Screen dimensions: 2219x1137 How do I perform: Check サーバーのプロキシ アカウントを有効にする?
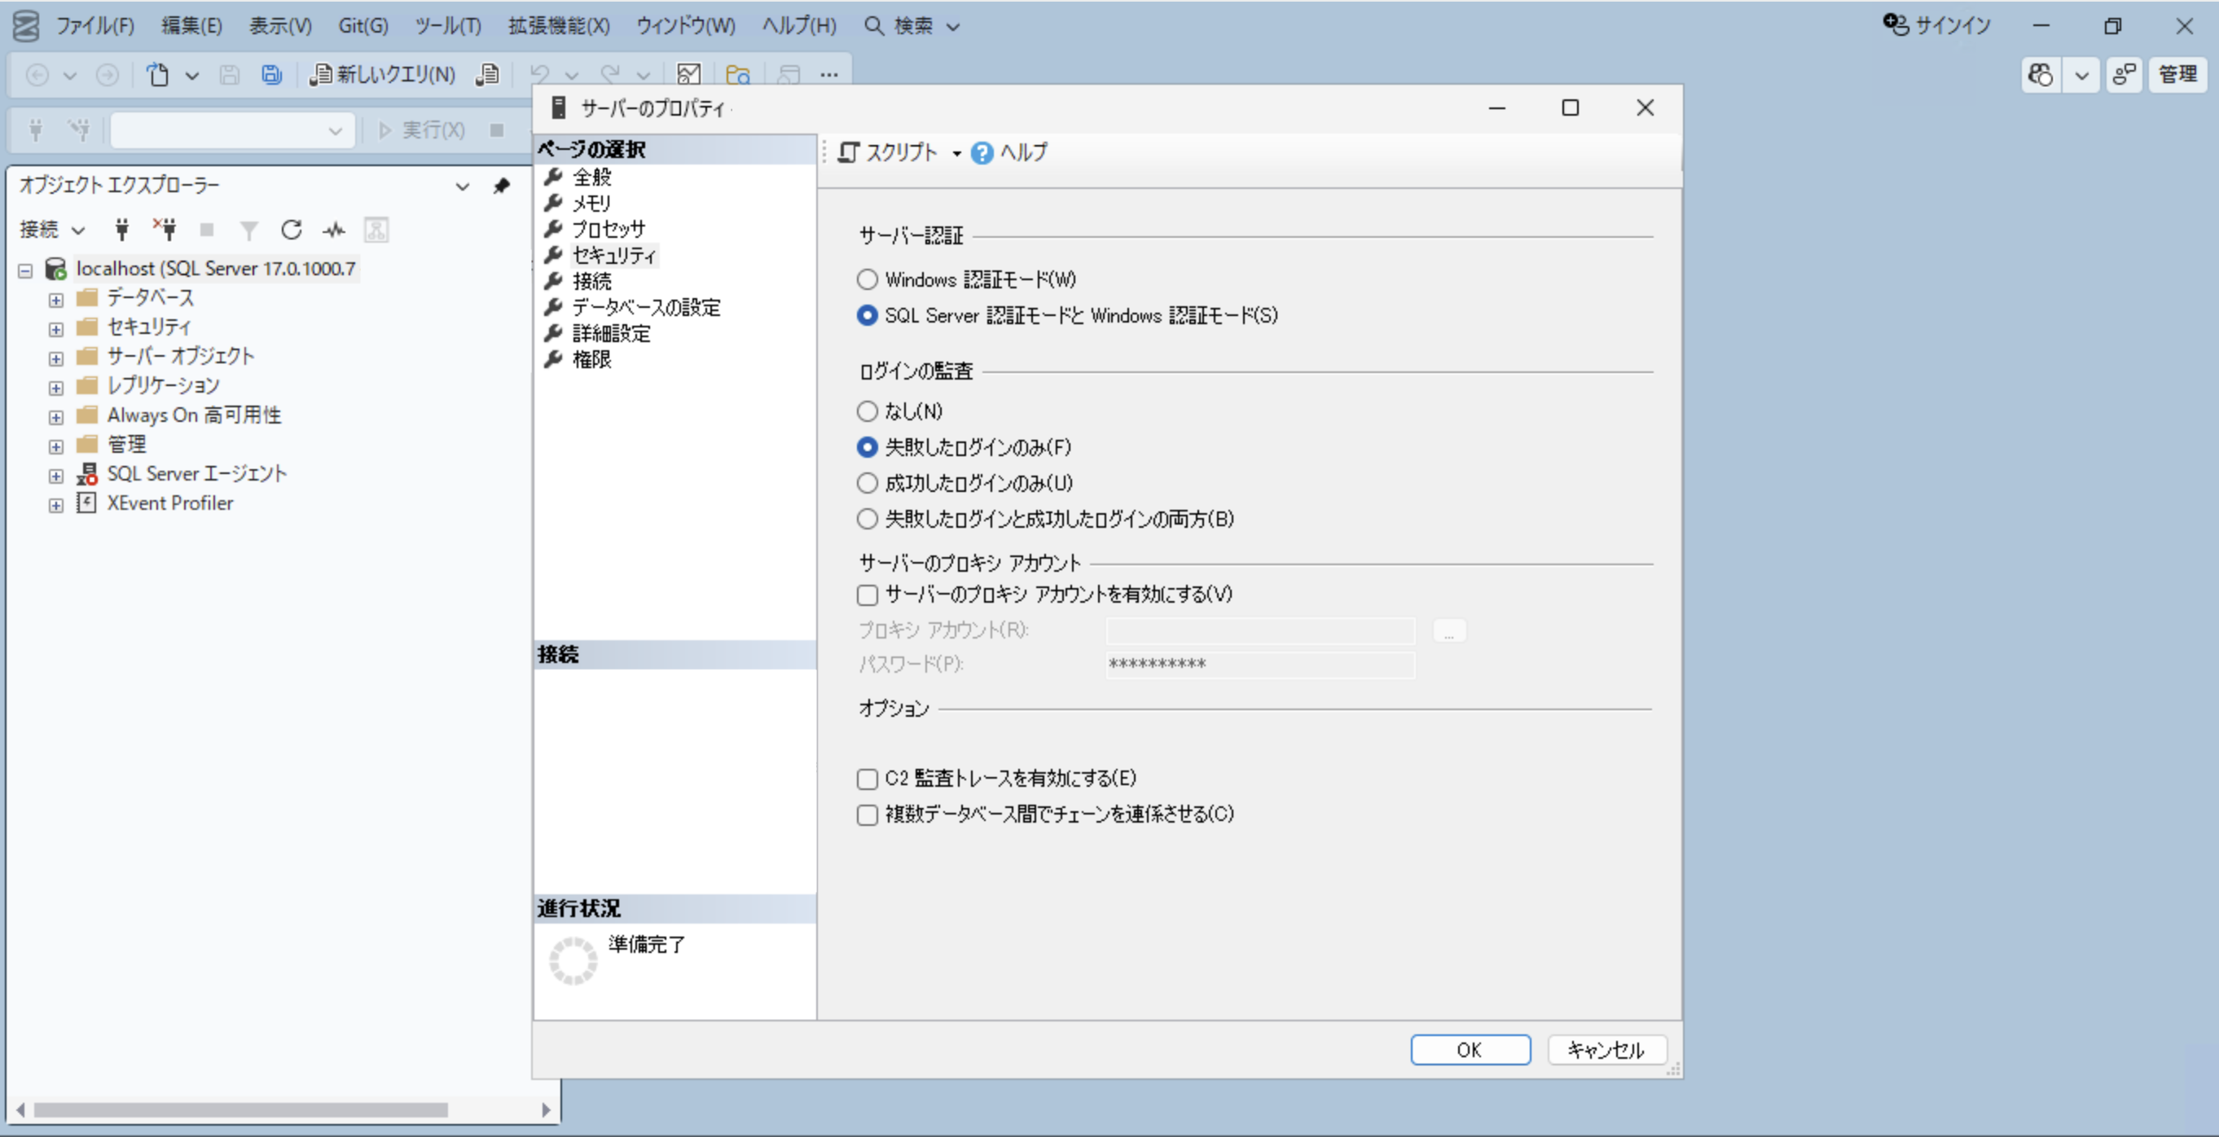867,595
